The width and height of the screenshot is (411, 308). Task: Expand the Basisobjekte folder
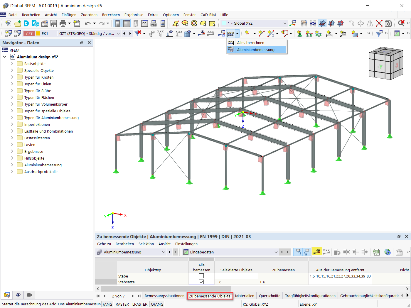pyautogui.click(x=12, y=64)
